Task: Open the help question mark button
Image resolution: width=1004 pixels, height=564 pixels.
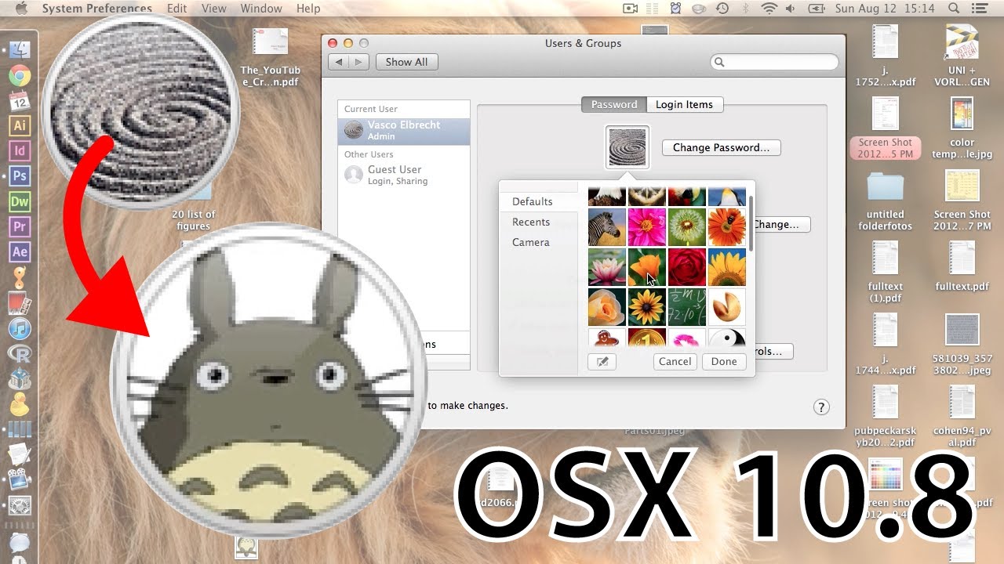Action: coord(821,407)
